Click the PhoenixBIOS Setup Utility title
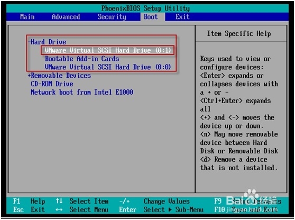This screenshot has width=295, height=220. (x=145, y=8)
